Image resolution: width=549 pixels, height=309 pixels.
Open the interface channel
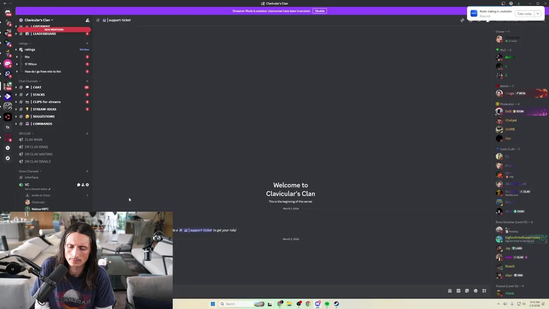[54, 177]
